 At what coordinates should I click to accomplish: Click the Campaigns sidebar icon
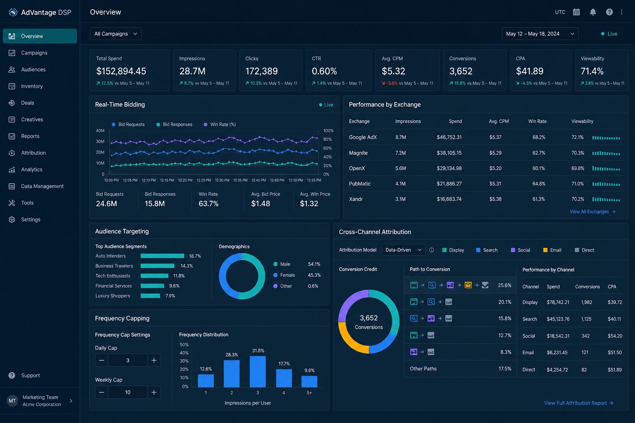click(x=12, y=53)
